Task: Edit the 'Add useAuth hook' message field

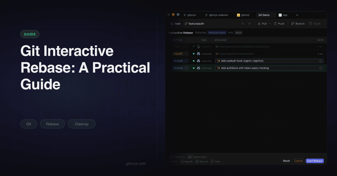Action: point(269,61)
